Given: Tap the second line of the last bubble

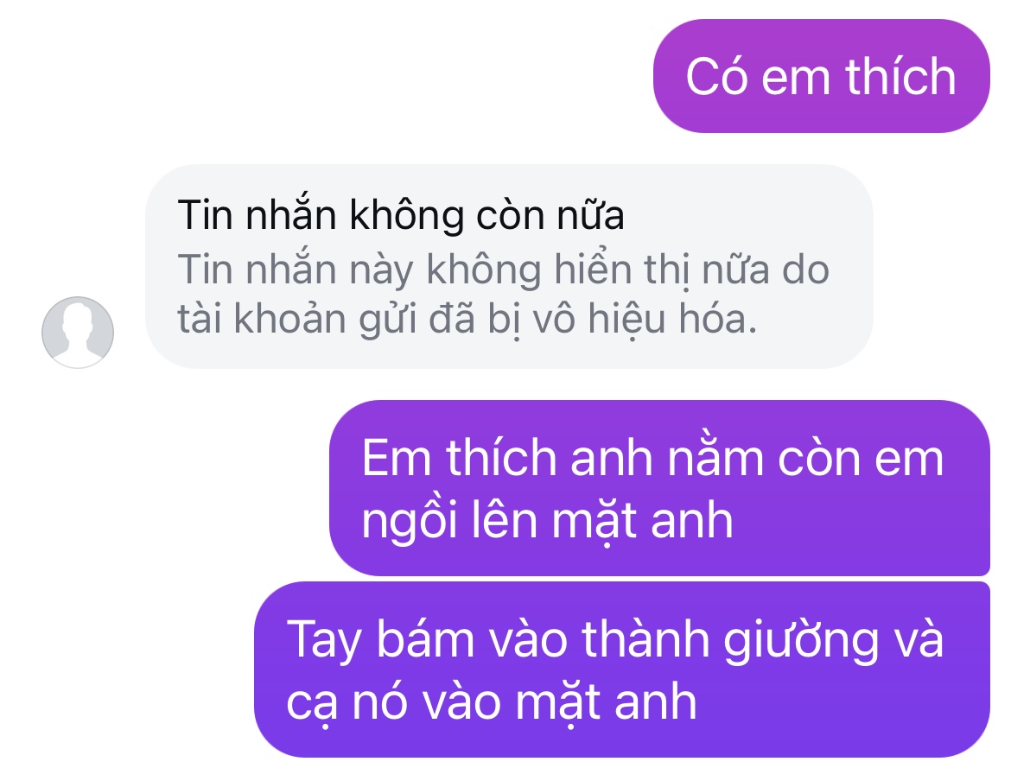Looking at the screenshot, I should (x=492, y=702).
